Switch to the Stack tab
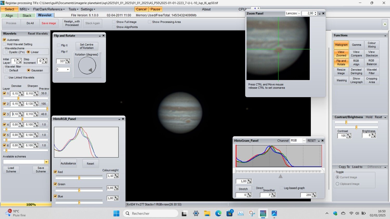390x219 pixels. point(27,16)
